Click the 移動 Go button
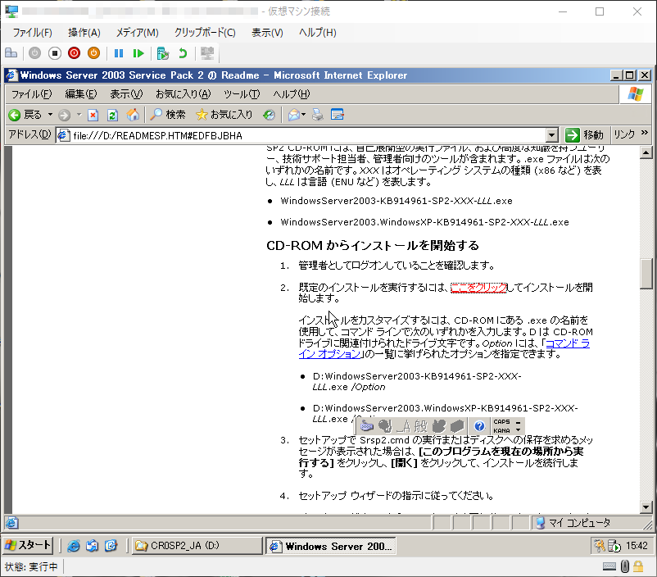Viewport: 657px width, 577px height. pyautogui.click(x=585, y=135)
